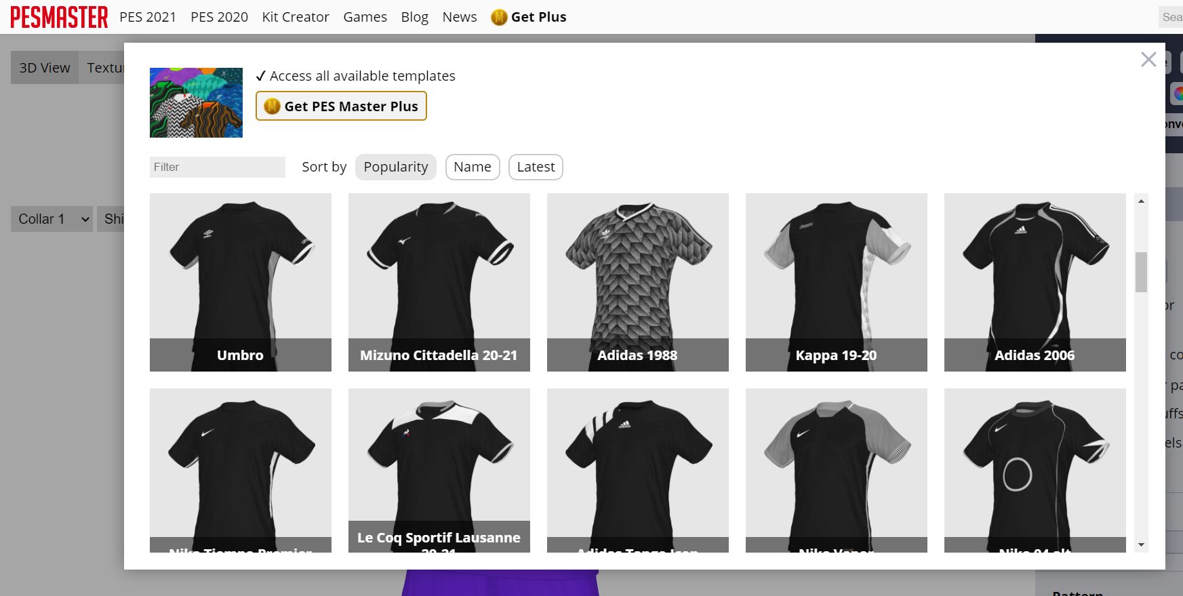Pick the Adidas 1988 patterned template

[x=637, y=281]
